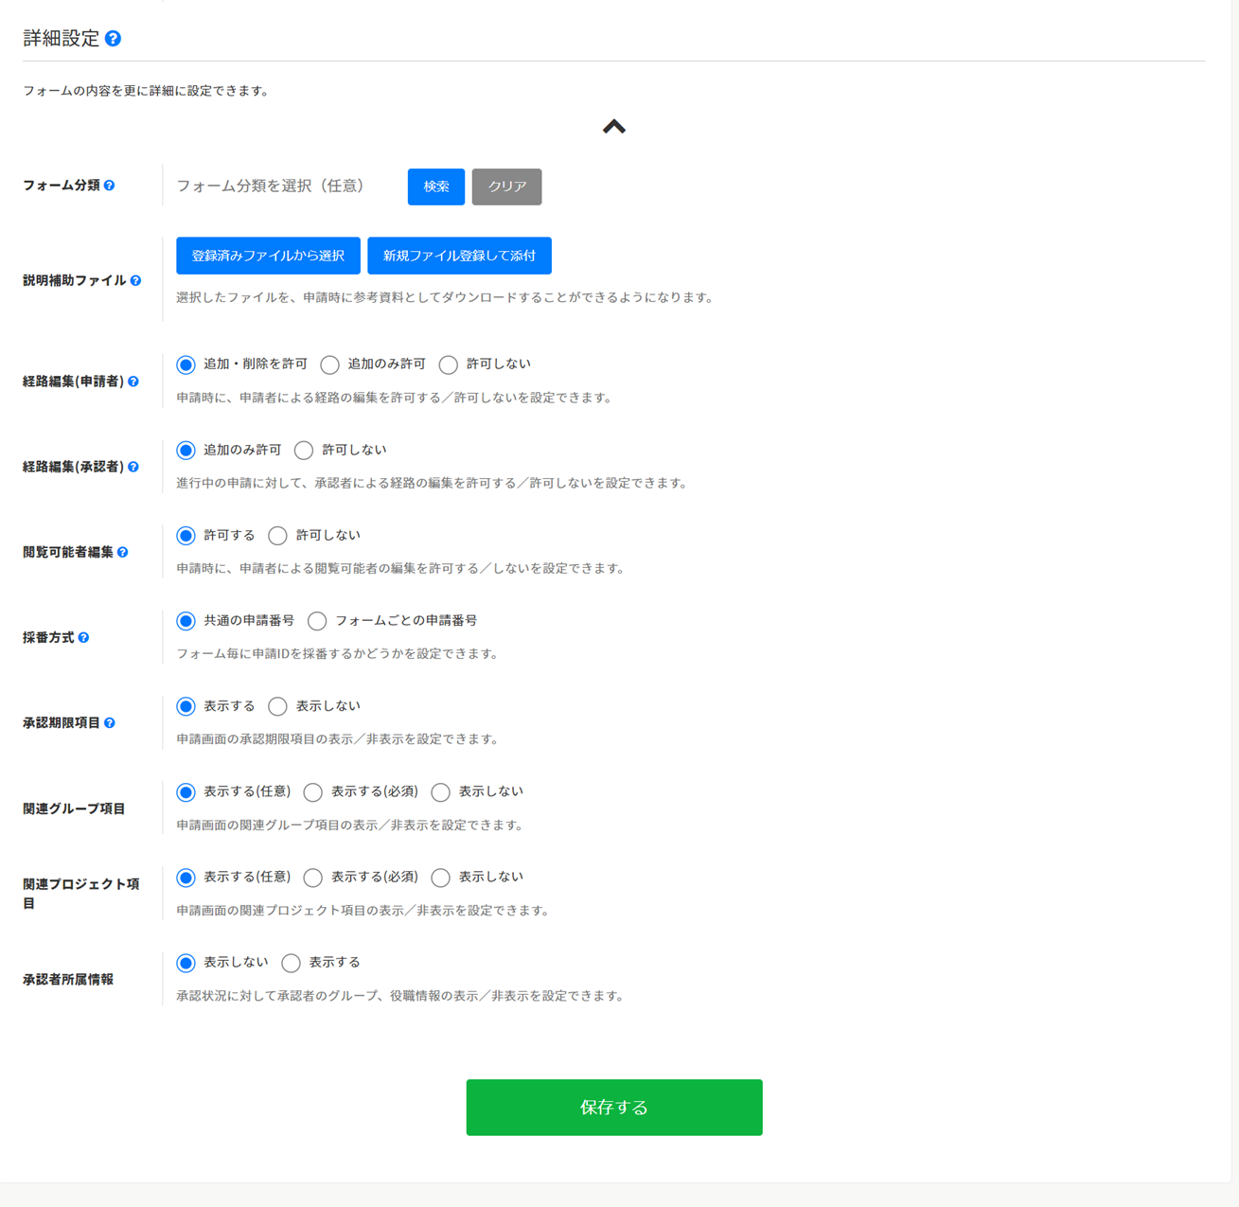Show help tooltip for 採番方式
Viewport: 1239px width, 1207px height.
84,638
